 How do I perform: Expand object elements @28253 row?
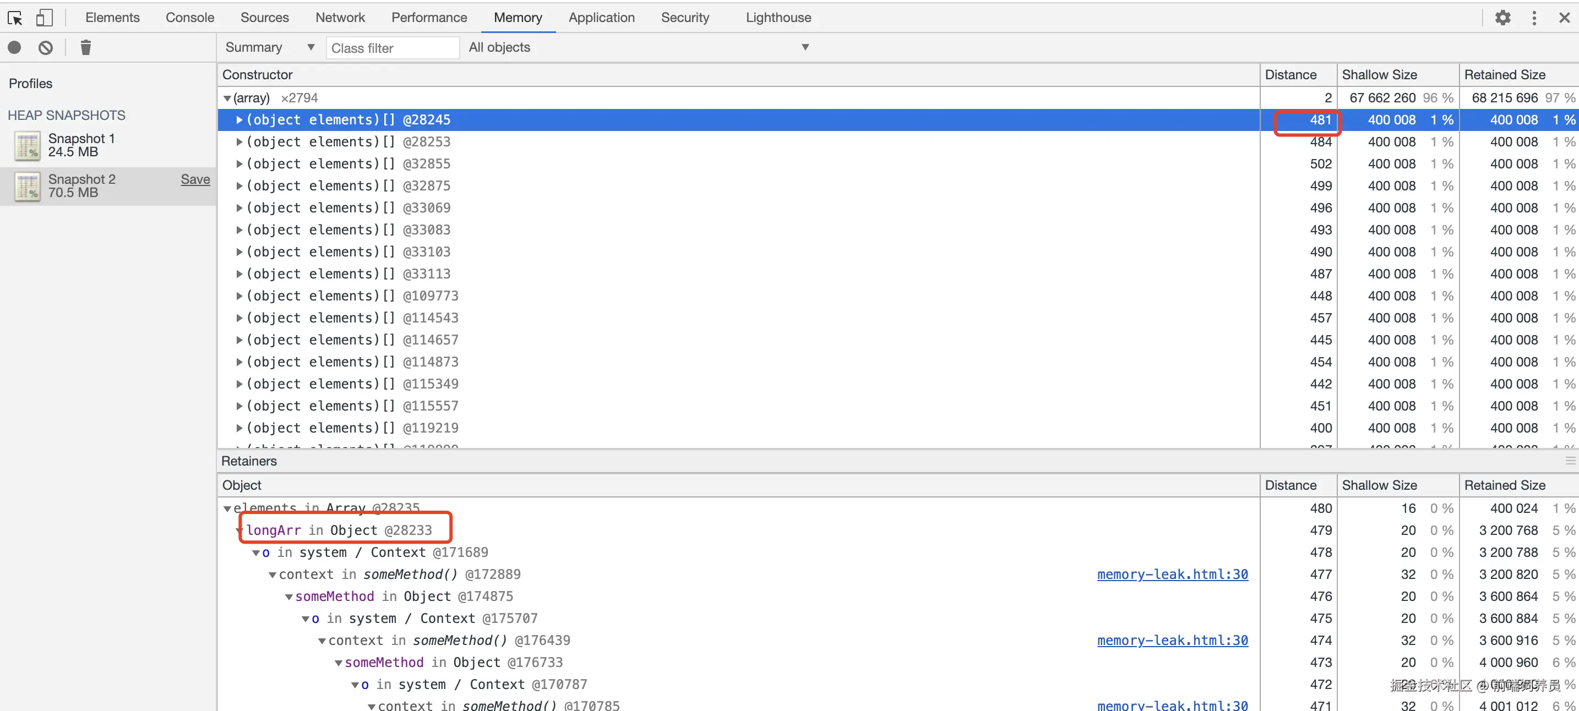[239, 142]
